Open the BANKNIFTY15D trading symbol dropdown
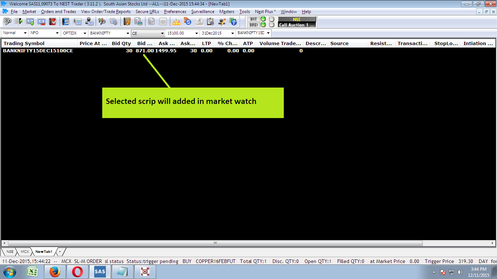The height and width of the screenshot is (279, 497). pyautogui.click(x=269, y=33)
